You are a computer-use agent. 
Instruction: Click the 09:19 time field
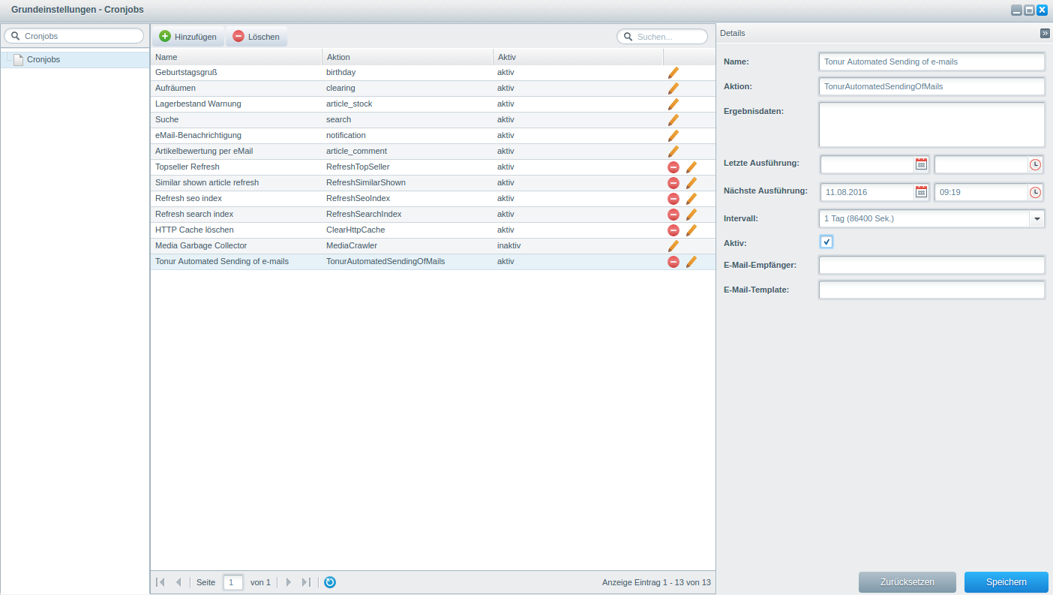[x=981, y=192]
